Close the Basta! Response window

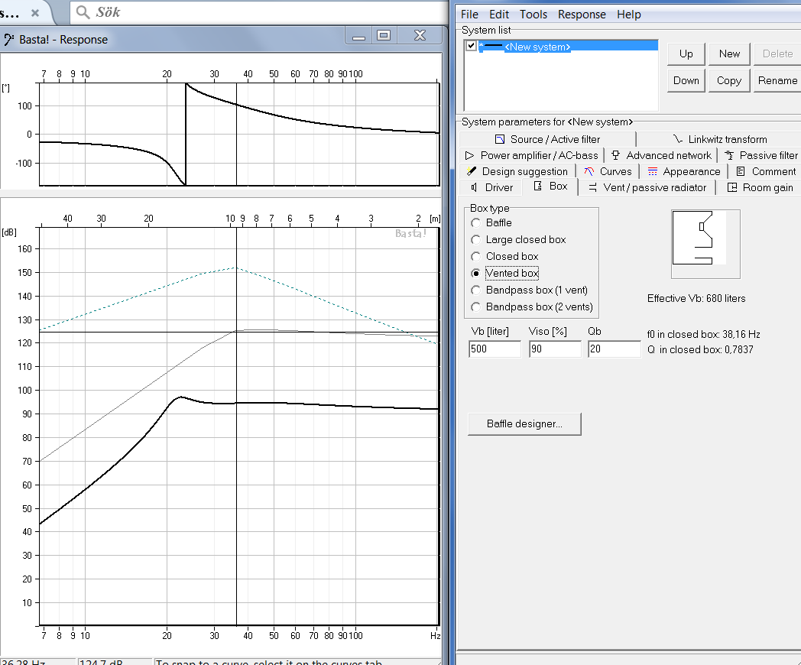(x=420, y=35)
